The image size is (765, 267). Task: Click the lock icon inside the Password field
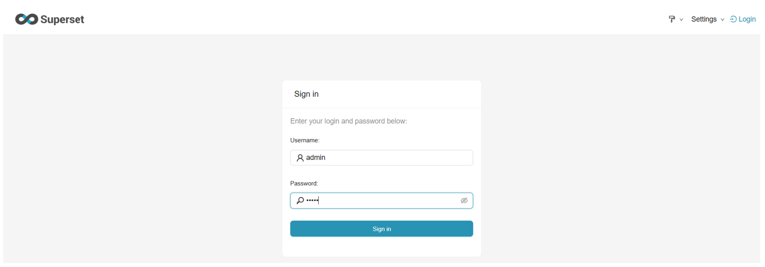(x=300, y=200)
